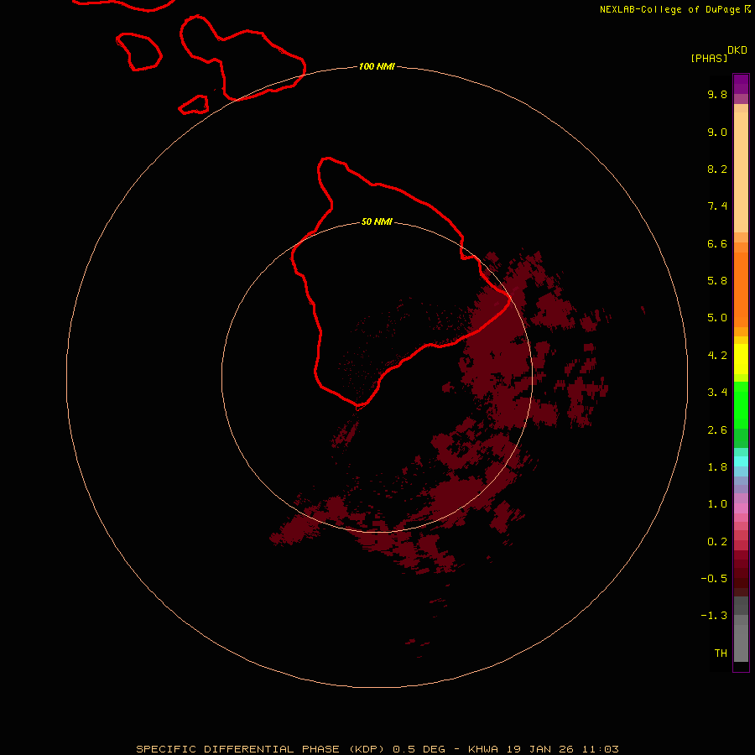
Task: Click the pink band in the color bar
Action: pos(741,508)
